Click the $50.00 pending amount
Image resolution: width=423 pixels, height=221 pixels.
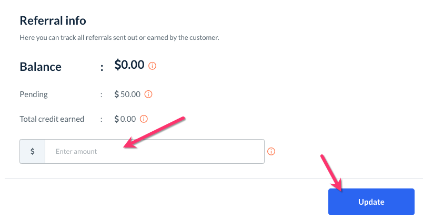click(127, 94)
